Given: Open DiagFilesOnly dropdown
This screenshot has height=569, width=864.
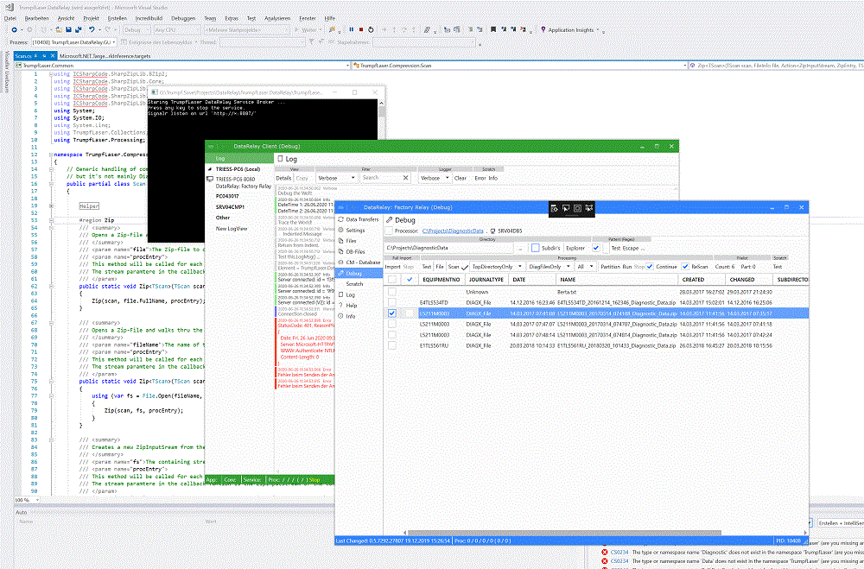Looking at the screenshot, I should pos(549,267).
